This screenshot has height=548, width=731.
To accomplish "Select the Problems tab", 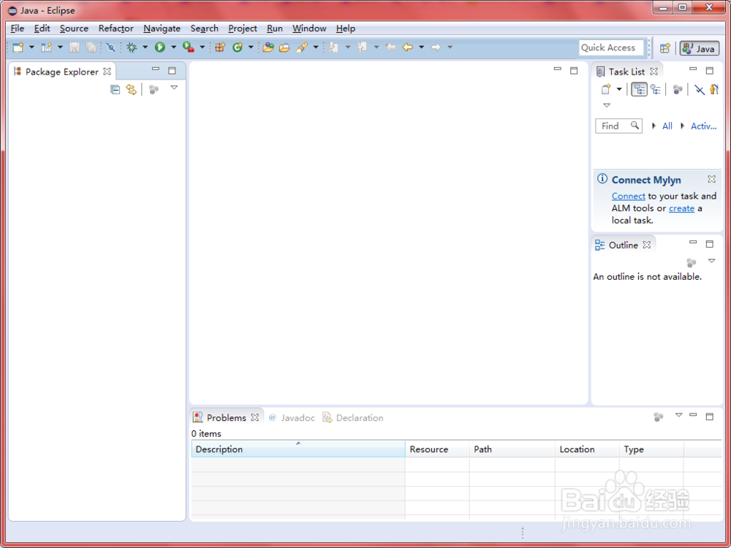I will [x=227, y=417].
